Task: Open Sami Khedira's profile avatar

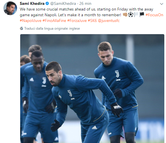Action: pyautogui.click(x=10, y=8)
